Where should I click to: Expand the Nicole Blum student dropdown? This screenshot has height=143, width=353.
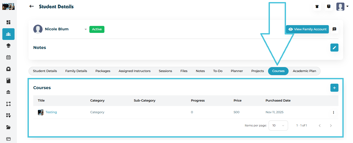click(85, 30)
